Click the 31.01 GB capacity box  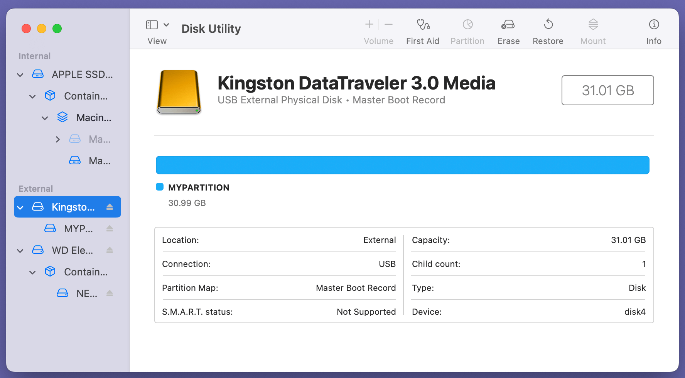click(607, 90)
